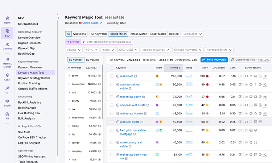272x163 pixels.
Task: View SERP snapshot for 'real estate' row
Action: [240, 76]
